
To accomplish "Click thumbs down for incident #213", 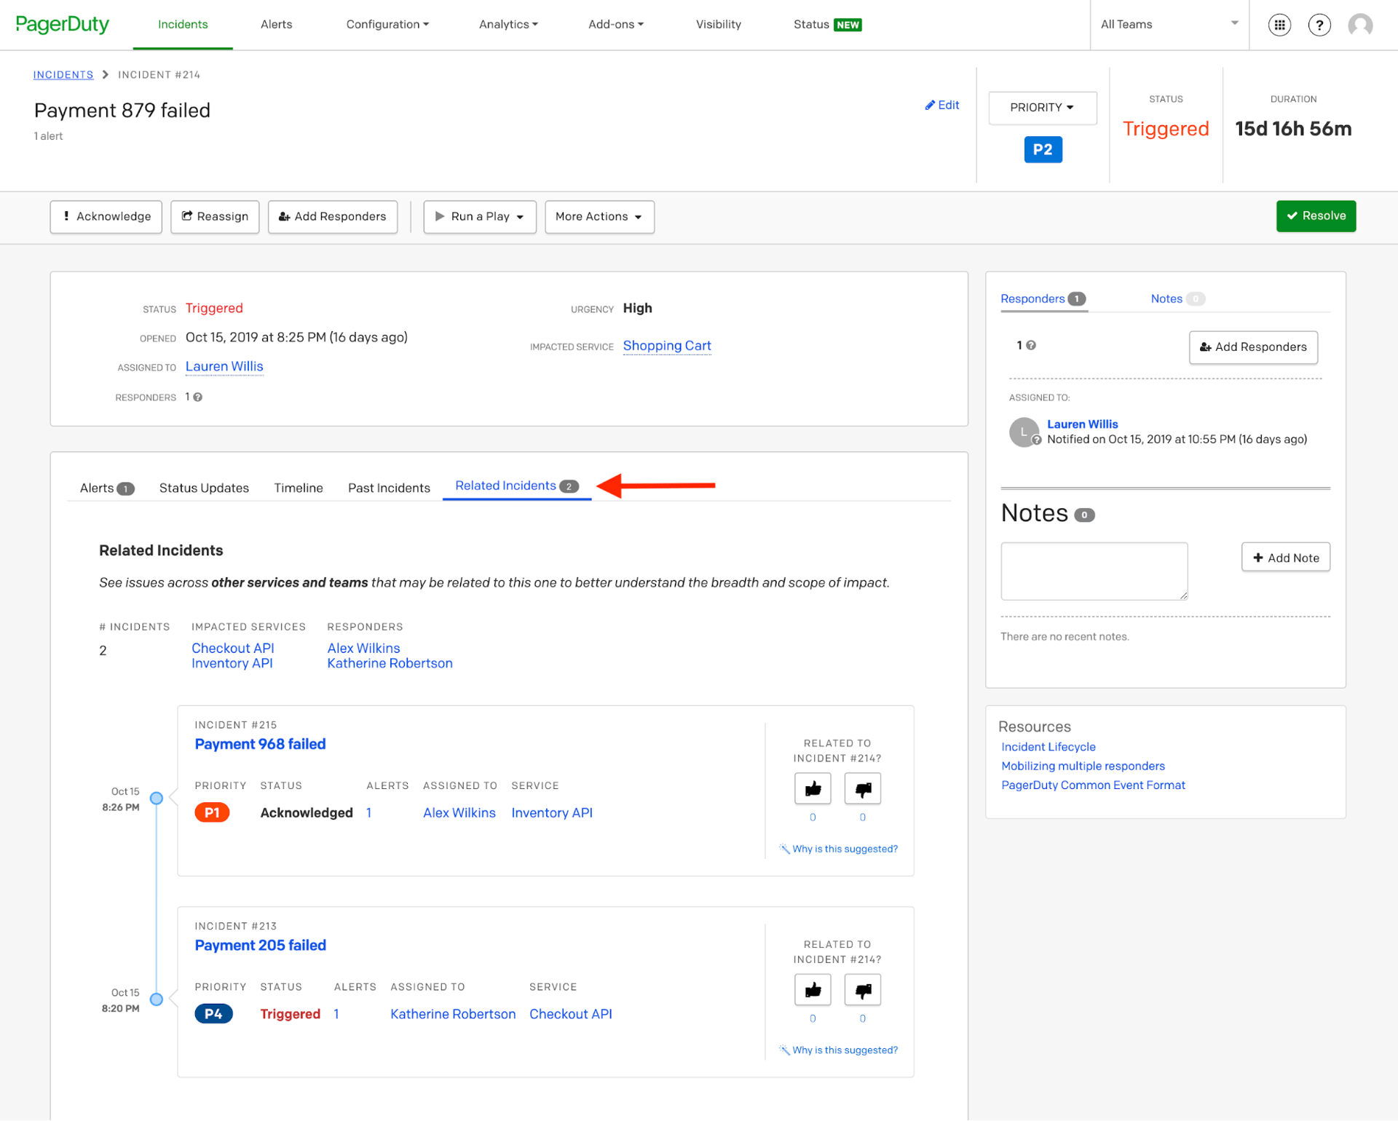I will pos(862,990).
